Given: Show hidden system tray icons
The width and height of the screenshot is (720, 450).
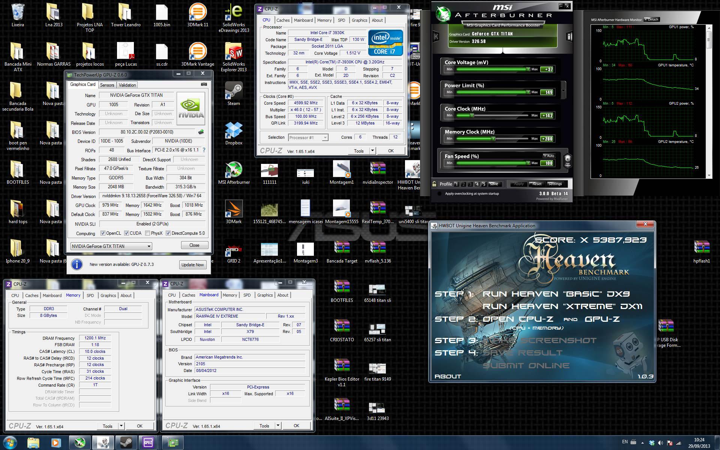Looking at the screenshot, I should point(642,443).
